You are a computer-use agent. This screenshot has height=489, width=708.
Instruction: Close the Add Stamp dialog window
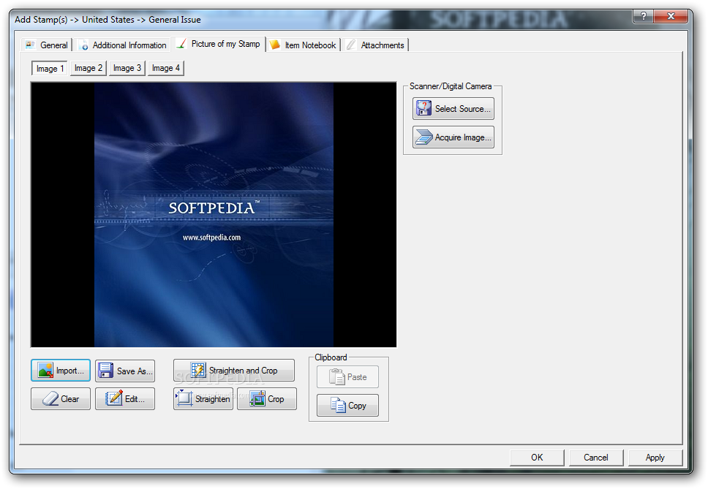[x=671, y=16]
